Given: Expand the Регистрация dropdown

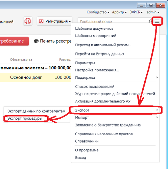Looking at the screenshot, I should click(x=55, y=21).
